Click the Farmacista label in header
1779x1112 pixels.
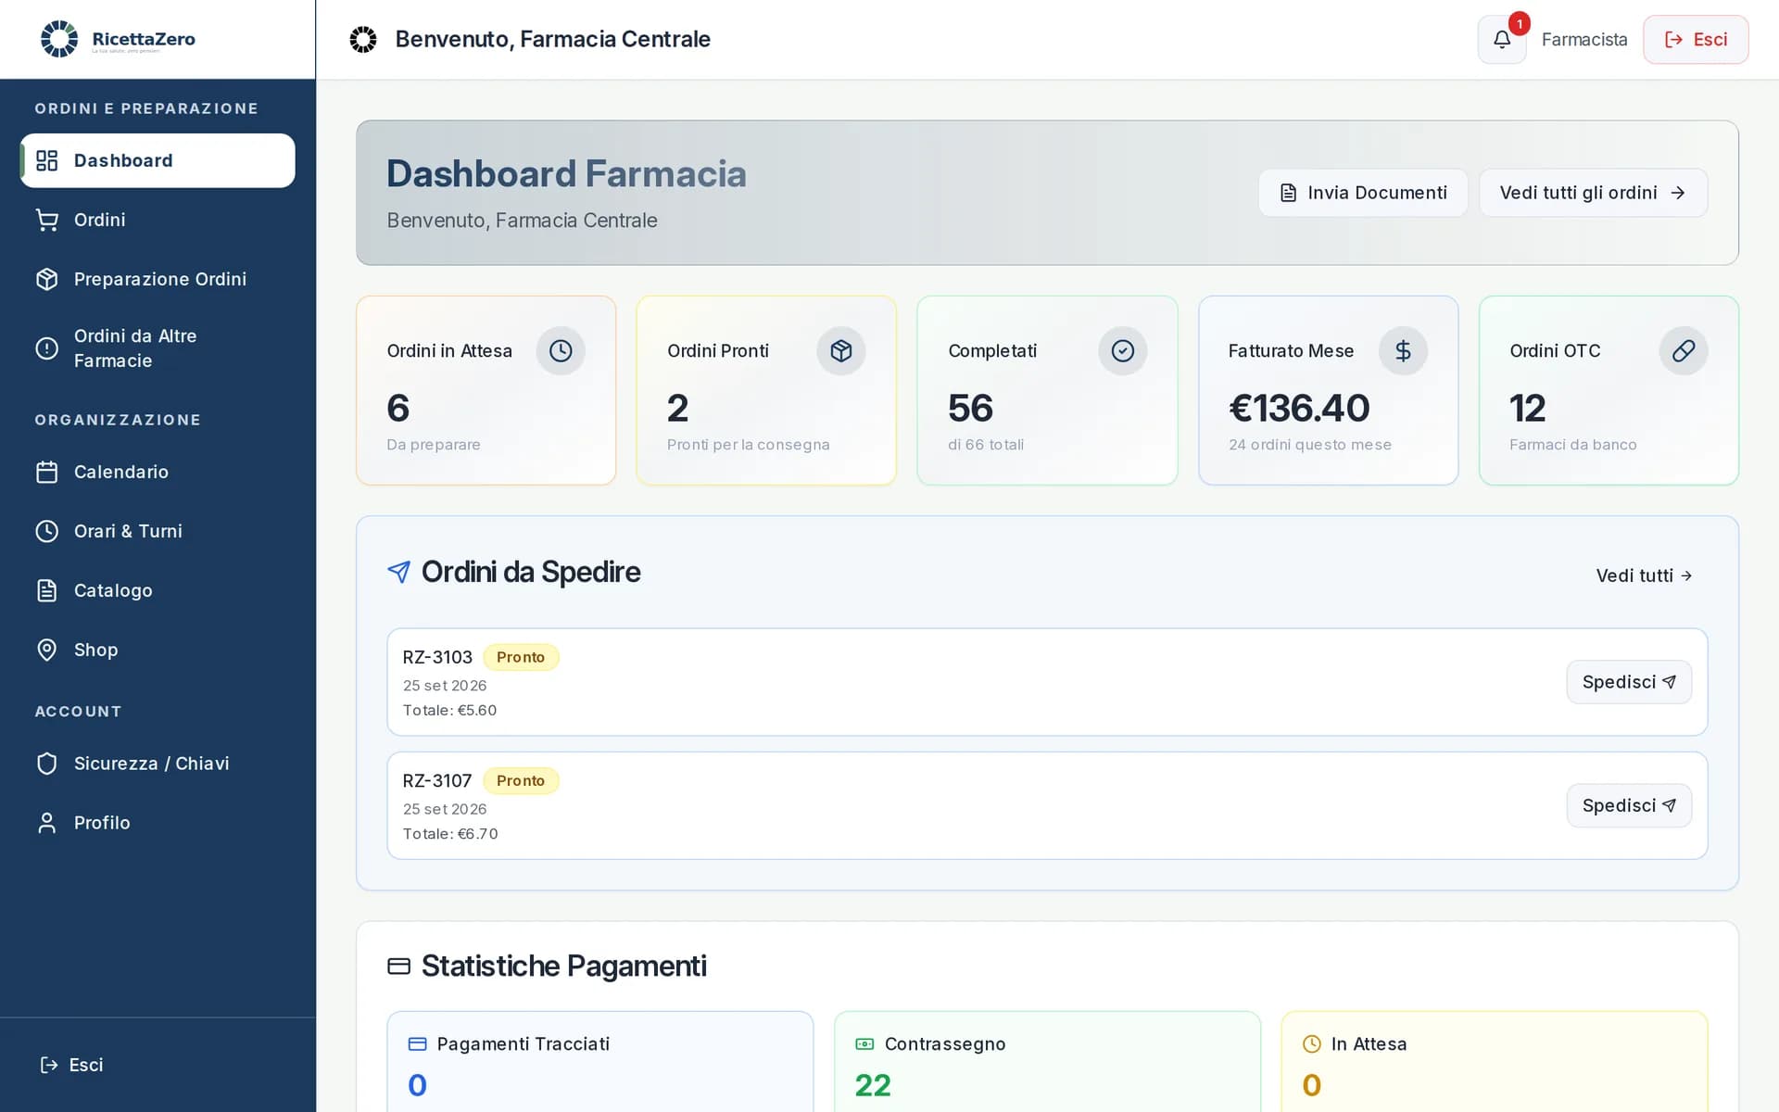tap(1584, 40)
